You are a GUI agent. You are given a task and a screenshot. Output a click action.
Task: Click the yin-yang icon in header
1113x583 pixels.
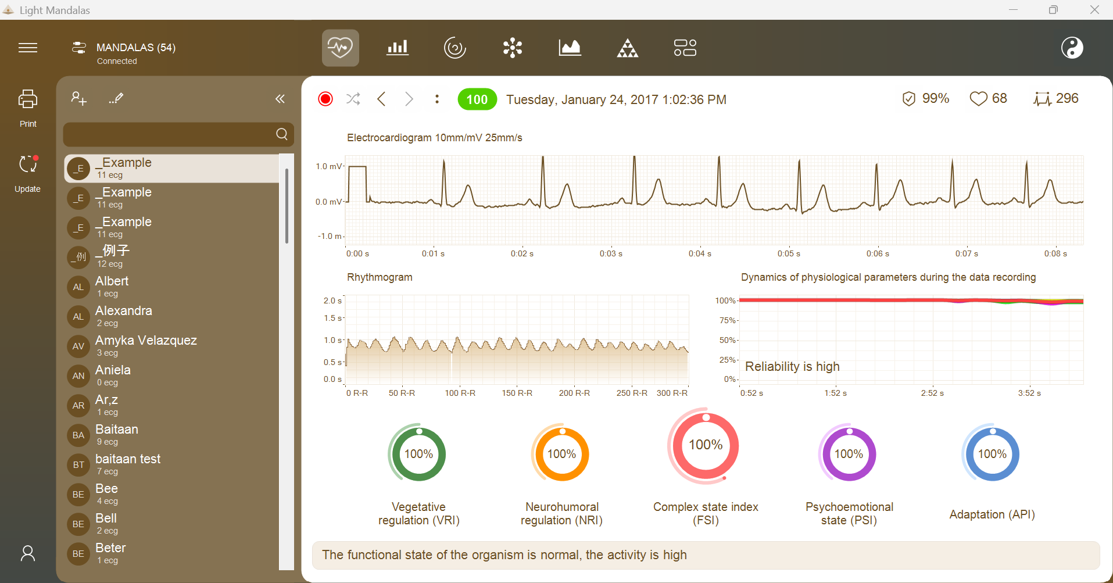coord(1072,48)
